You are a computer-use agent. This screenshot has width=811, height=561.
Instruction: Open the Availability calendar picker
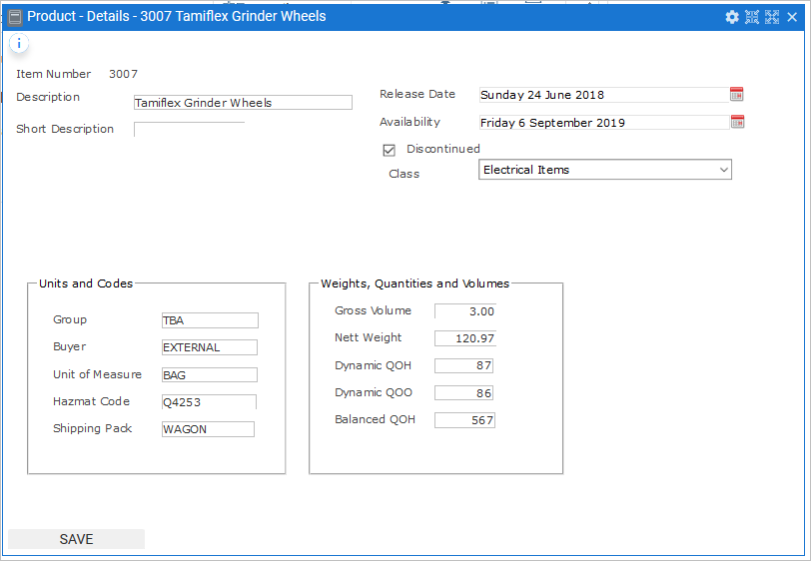click(737, 122)
